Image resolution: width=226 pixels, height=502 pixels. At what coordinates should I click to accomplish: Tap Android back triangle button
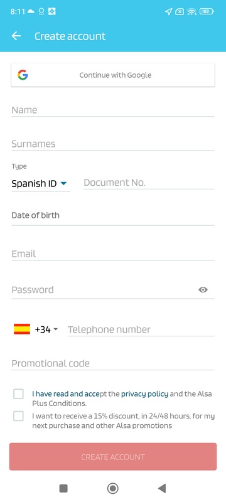(162, 488)
